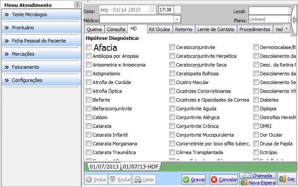Click the Nova Espera button

[x=257, y=183]
